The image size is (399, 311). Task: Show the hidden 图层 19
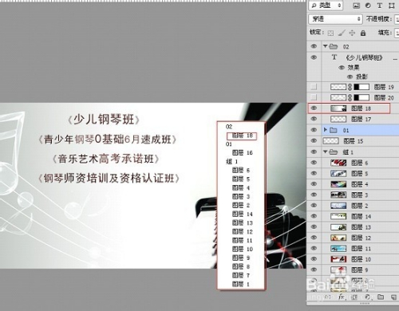tap(314, 87)
